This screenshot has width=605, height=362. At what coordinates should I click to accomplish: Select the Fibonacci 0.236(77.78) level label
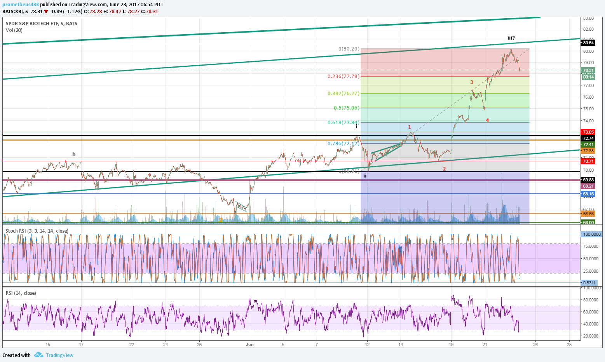(343, 77)
